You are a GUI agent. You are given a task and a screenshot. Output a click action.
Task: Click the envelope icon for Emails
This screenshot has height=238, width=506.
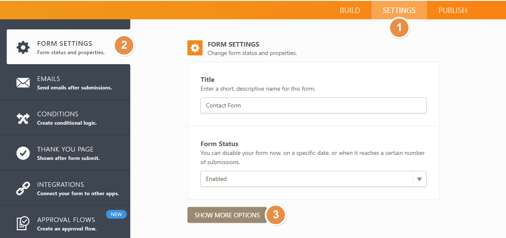[x=23, y=83]
